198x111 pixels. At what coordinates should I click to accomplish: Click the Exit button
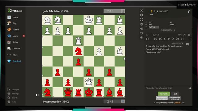pyautogui.click(x=175, y=94)
